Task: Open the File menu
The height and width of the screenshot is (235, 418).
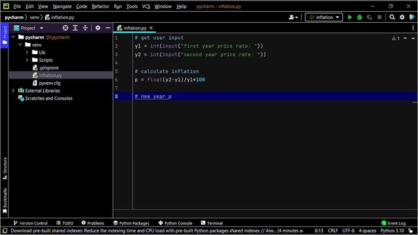Action: [17, 6]
